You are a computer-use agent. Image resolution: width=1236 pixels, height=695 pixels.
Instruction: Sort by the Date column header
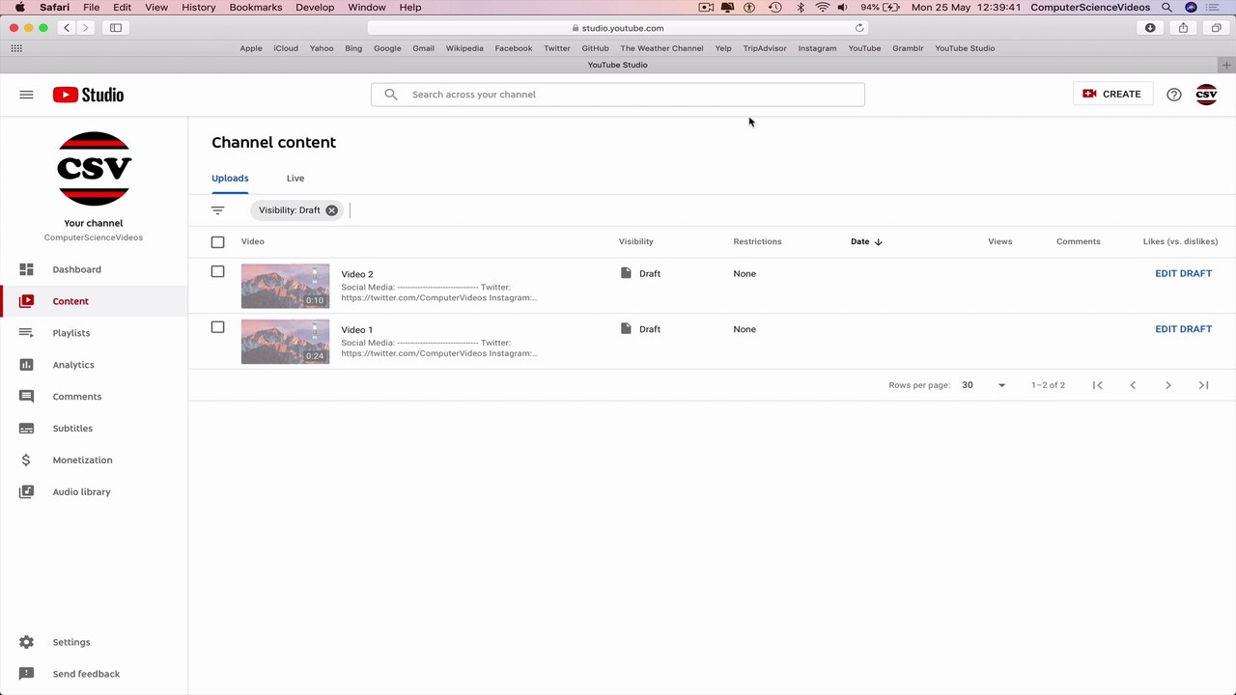[x=866, y=241]
